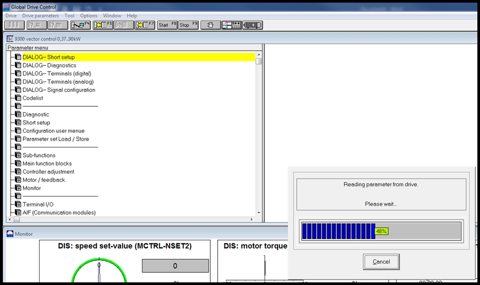Click the Start F8 toolbar button

[x=167, y=25]
